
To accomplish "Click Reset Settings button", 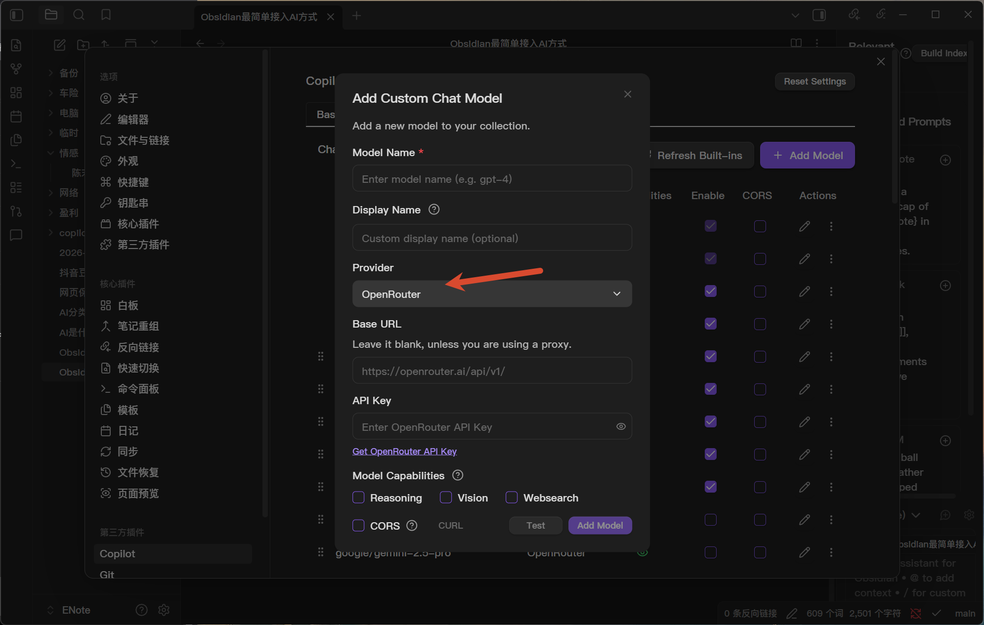I will coord(815,82).
